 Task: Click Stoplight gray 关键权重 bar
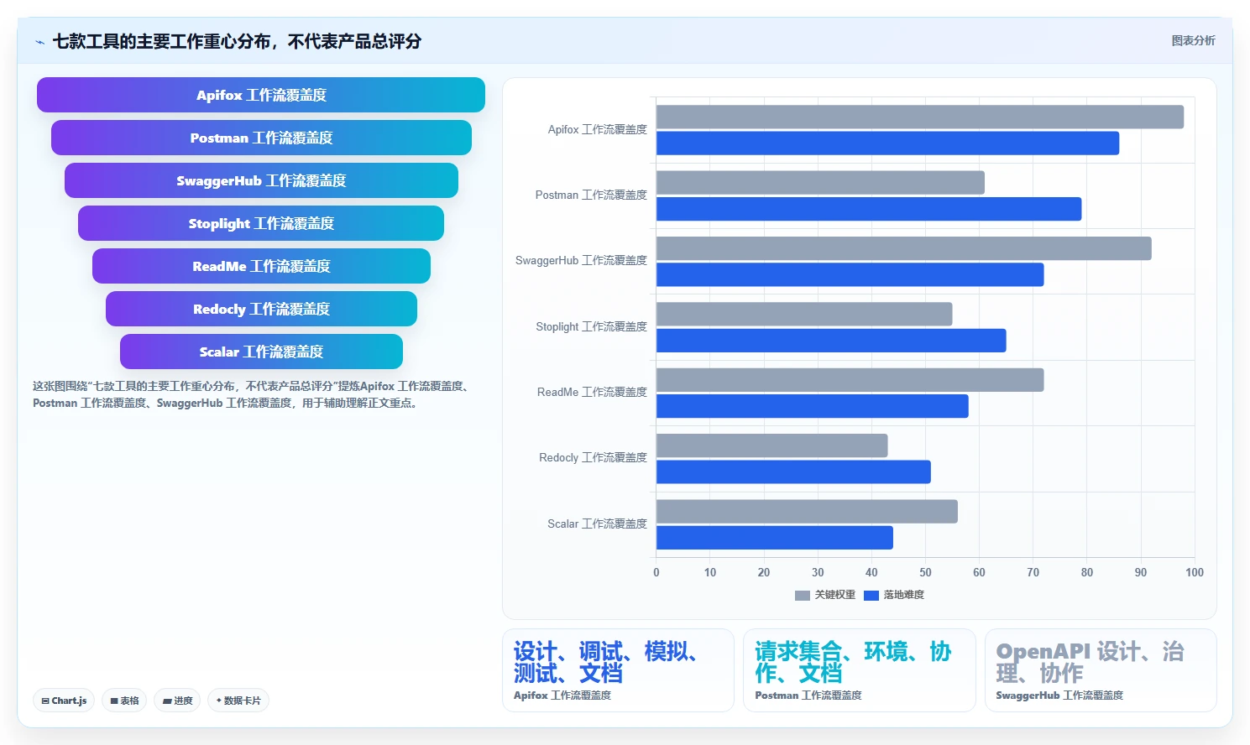(x=804, y=314)
